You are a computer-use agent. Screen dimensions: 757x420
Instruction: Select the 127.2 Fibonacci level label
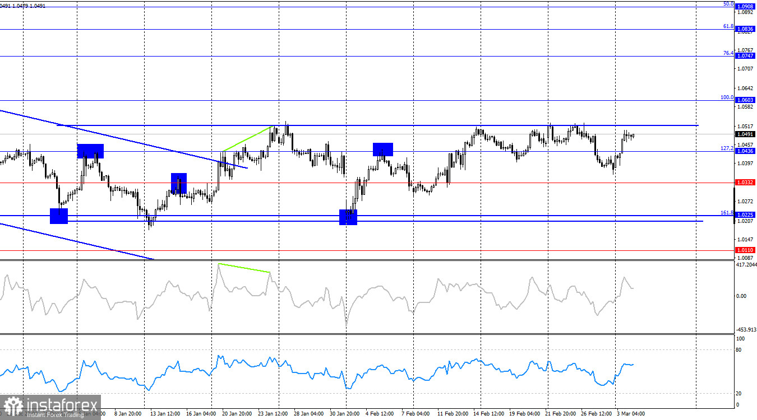tap(727, 148)
